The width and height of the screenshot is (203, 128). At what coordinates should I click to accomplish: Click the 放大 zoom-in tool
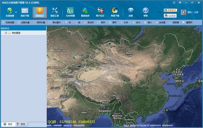point(136,23)
